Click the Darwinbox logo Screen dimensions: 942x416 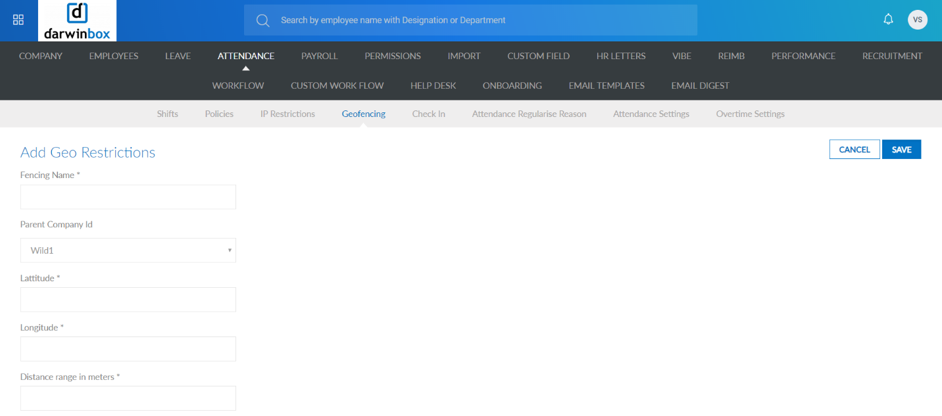(x=77, y=20)
